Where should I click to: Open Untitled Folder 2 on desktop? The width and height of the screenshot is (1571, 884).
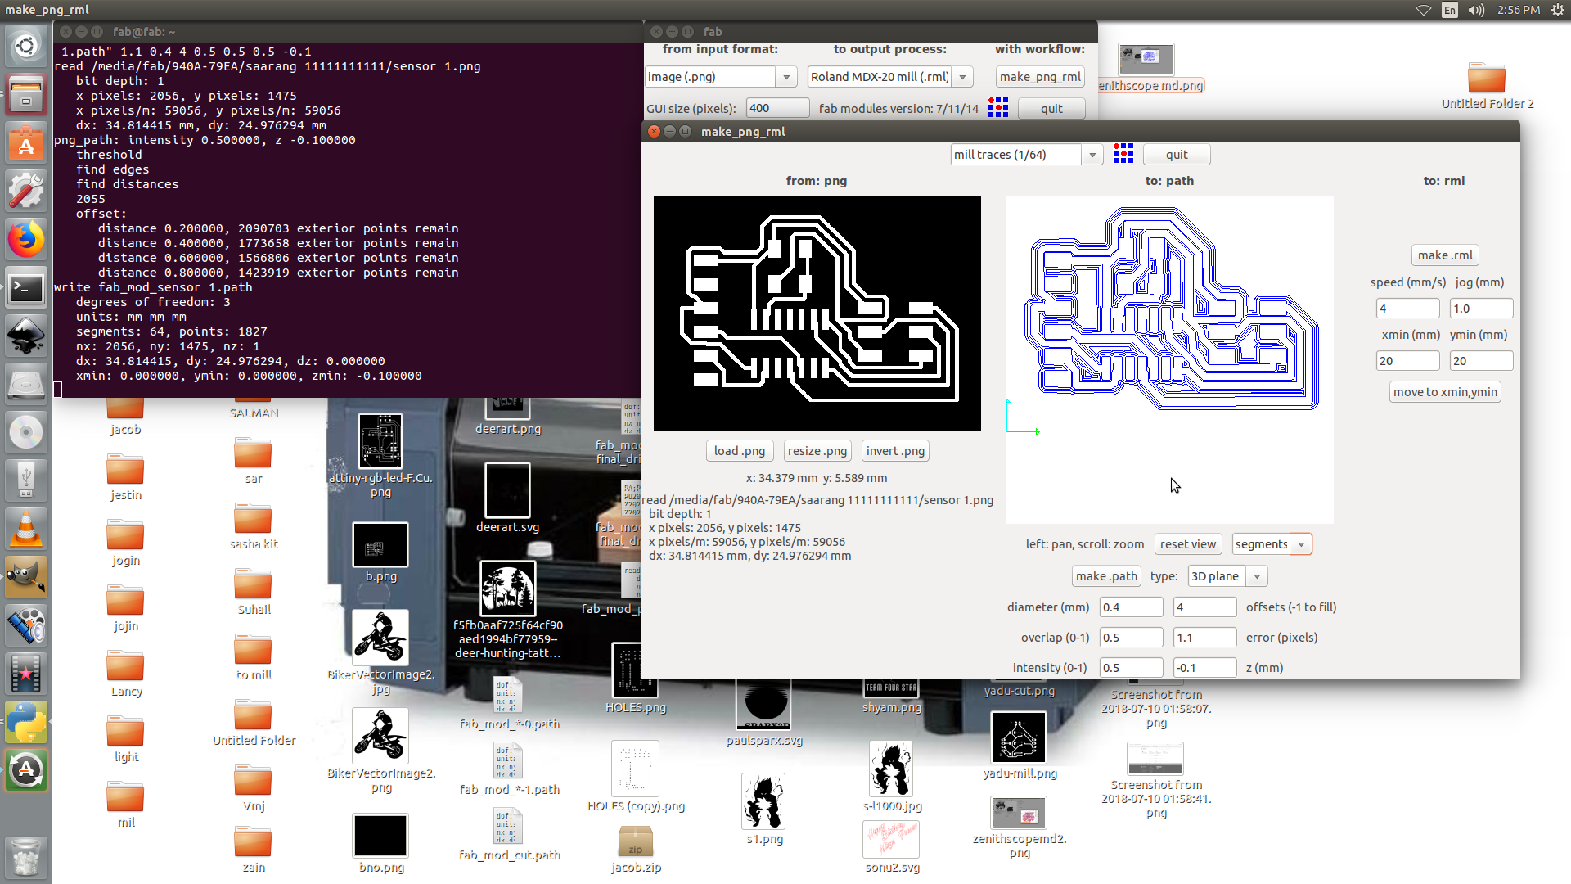coord(1487,86)
